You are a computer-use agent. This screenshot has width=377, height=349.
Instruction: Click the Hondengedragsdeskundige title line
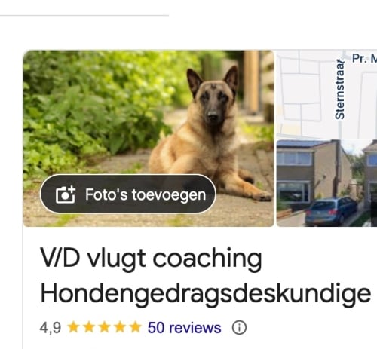[x=206, y=293]
